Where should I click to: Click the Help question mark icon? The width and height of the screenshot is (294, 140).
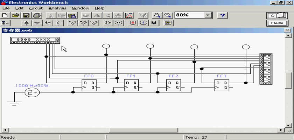(223, 15)
